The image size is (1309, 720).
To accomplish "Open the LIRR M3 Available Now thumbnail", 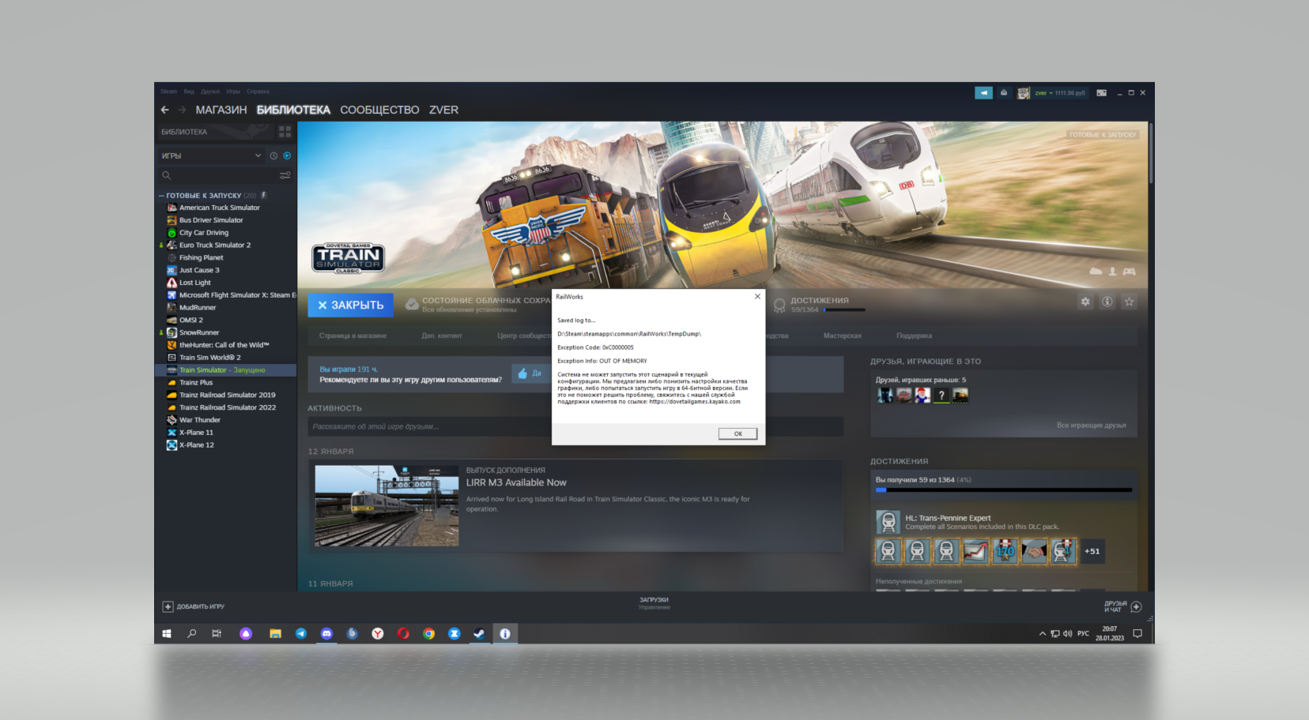I will pyautogui.click(x=387, y=505).
